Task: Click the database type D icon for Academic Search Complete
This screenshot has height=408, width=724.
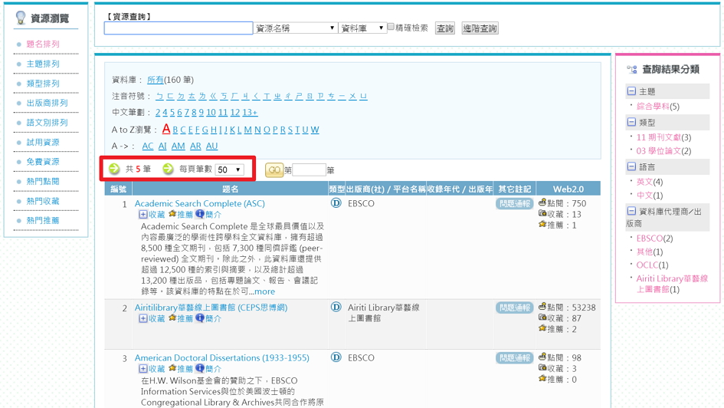Action: pos(336,202)
